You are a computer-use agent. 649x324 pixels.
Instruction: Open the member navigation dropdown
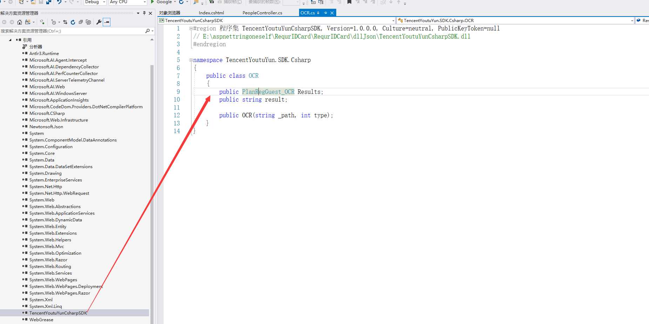tap(642, 21)
